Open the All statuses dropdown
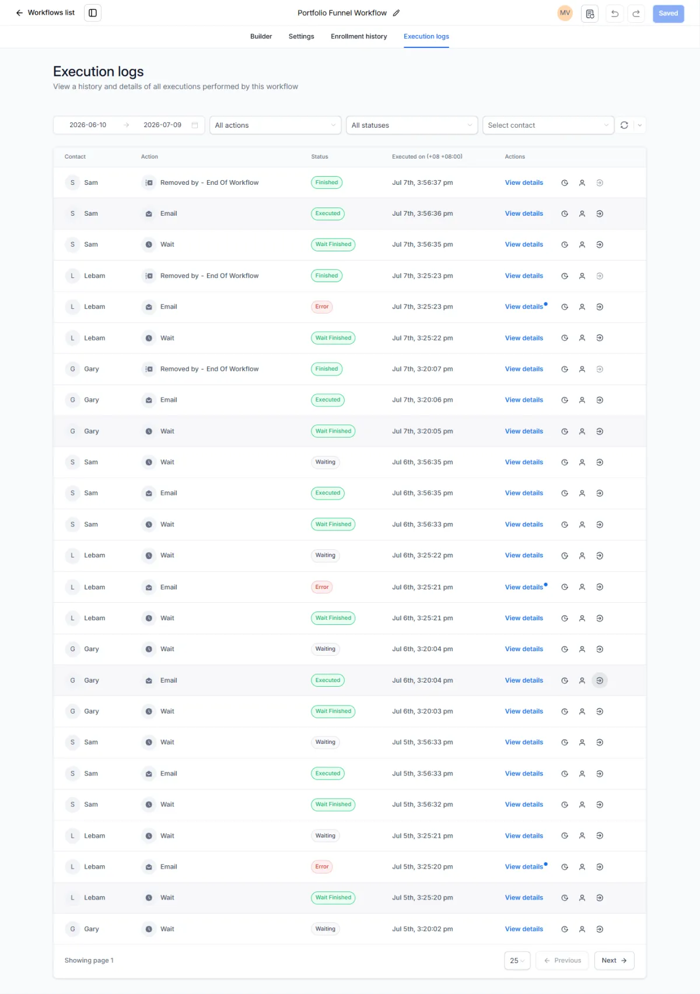700x994 pixels. coord(412,125)
